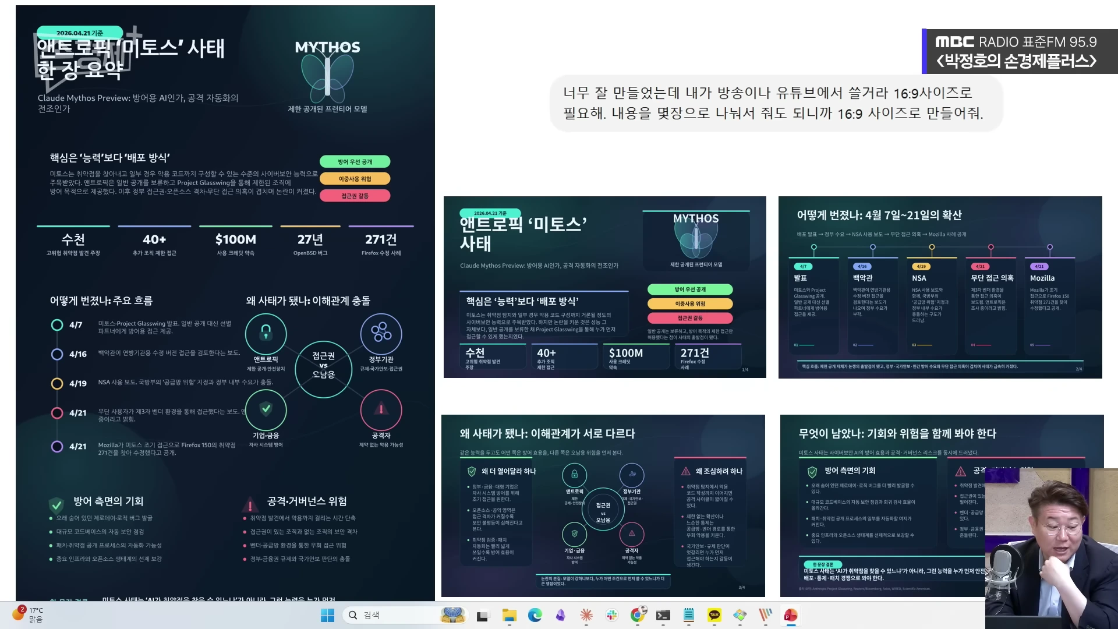Open the slide thumbnail about 4월 7일~21일의 확산
The image size is (1118, 629).
click(940, 287)
